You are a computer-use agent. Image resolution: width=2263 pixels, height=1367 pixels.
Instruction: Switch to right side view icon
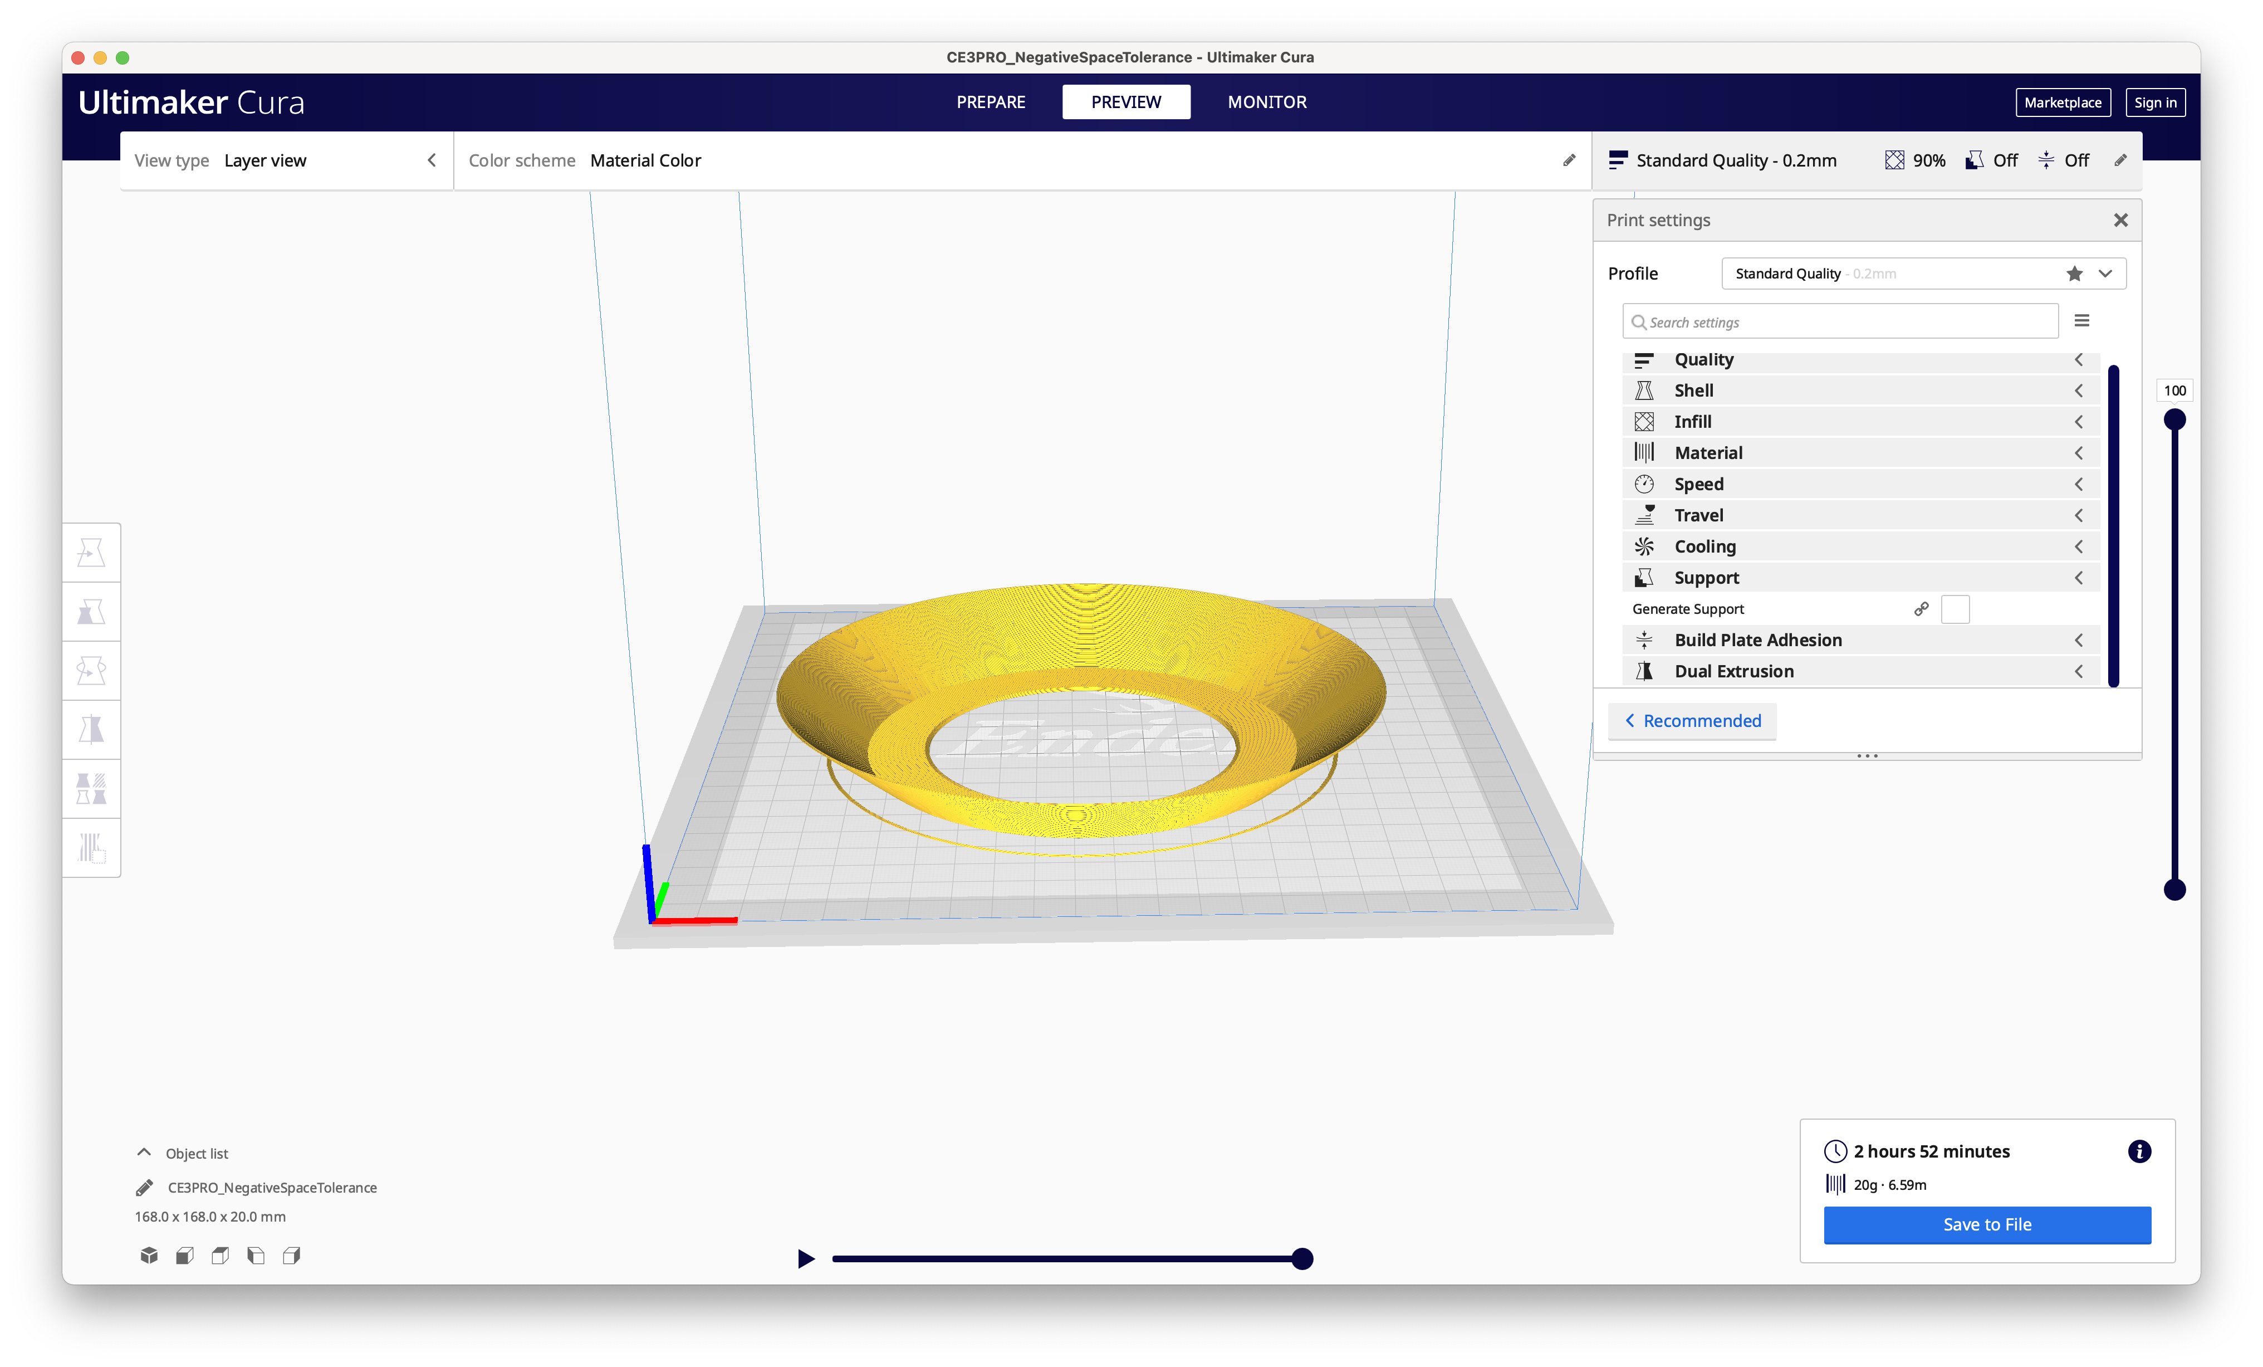pyautogui.click(x=292, y=1255)
